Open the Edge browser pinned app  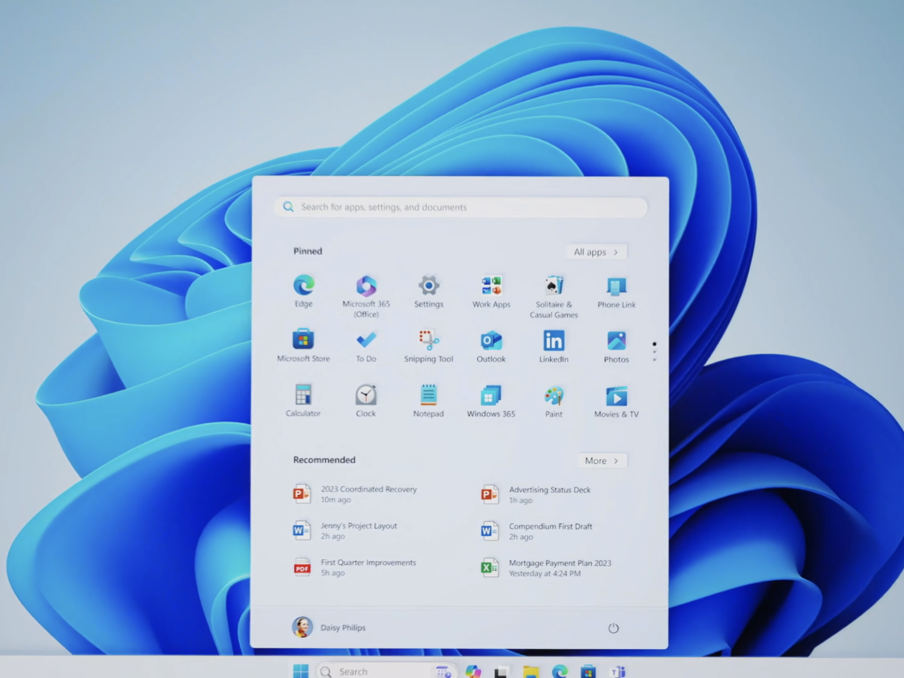(304, 286)
